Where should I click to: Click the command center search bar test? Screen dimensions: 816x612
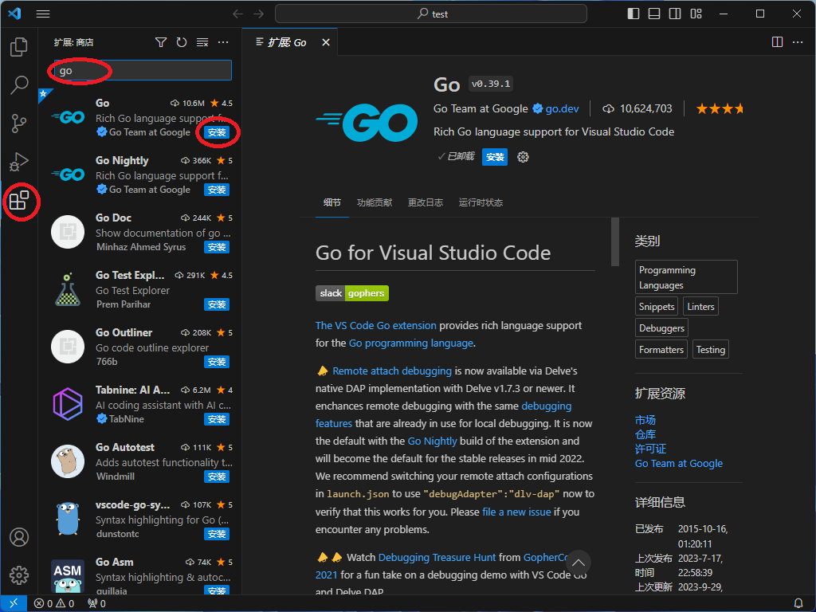[x=431, y=14]
